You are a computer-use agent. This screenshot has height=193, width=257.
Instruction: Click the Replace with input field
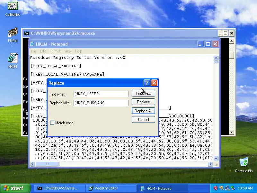[x=101, y=103]
